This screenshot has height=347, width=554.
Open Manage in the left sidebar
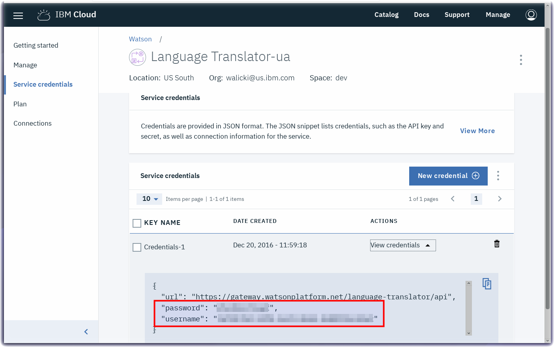(25, 65)
